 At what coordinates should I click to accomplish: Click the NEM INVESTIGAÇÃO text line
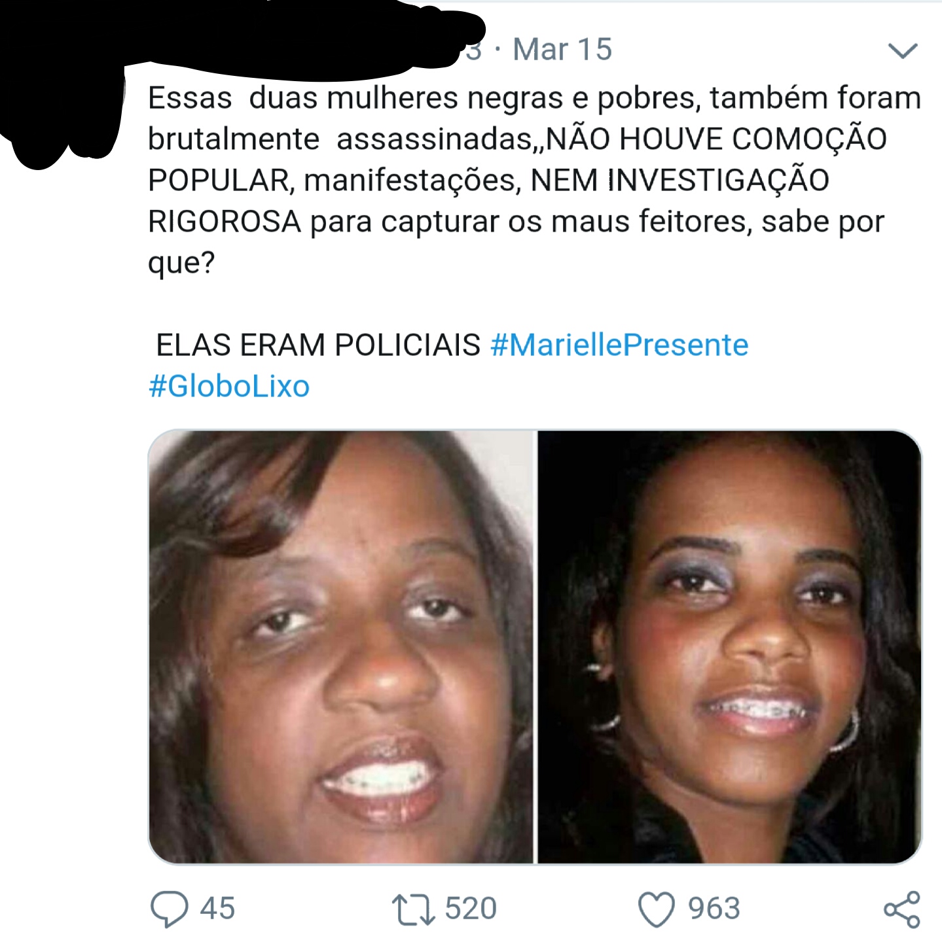[x=488, y=181]
